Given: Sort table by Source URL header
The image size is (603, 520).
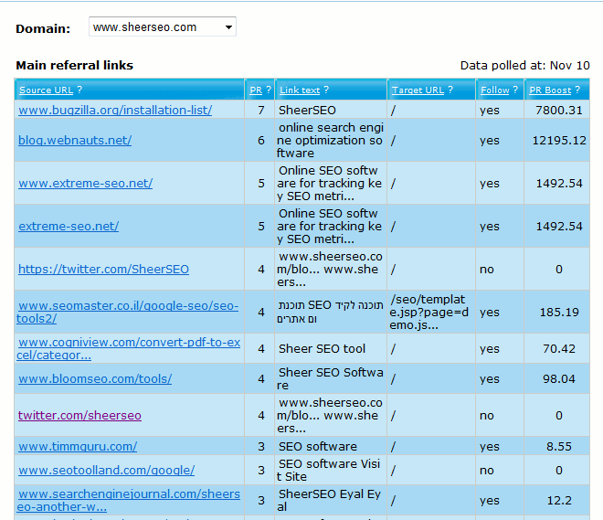Looking at the screenshot, I should (x=47, y=90).
